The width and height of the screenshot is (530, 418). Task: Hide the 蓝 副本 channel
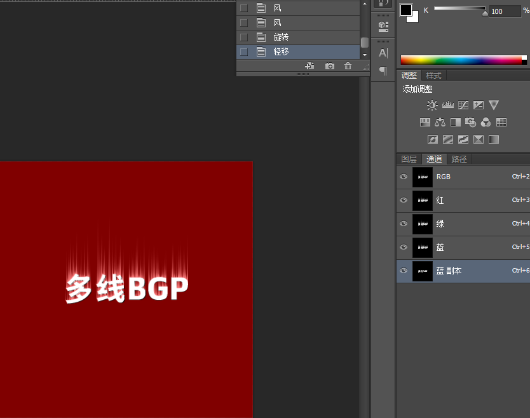click(404, 271)
